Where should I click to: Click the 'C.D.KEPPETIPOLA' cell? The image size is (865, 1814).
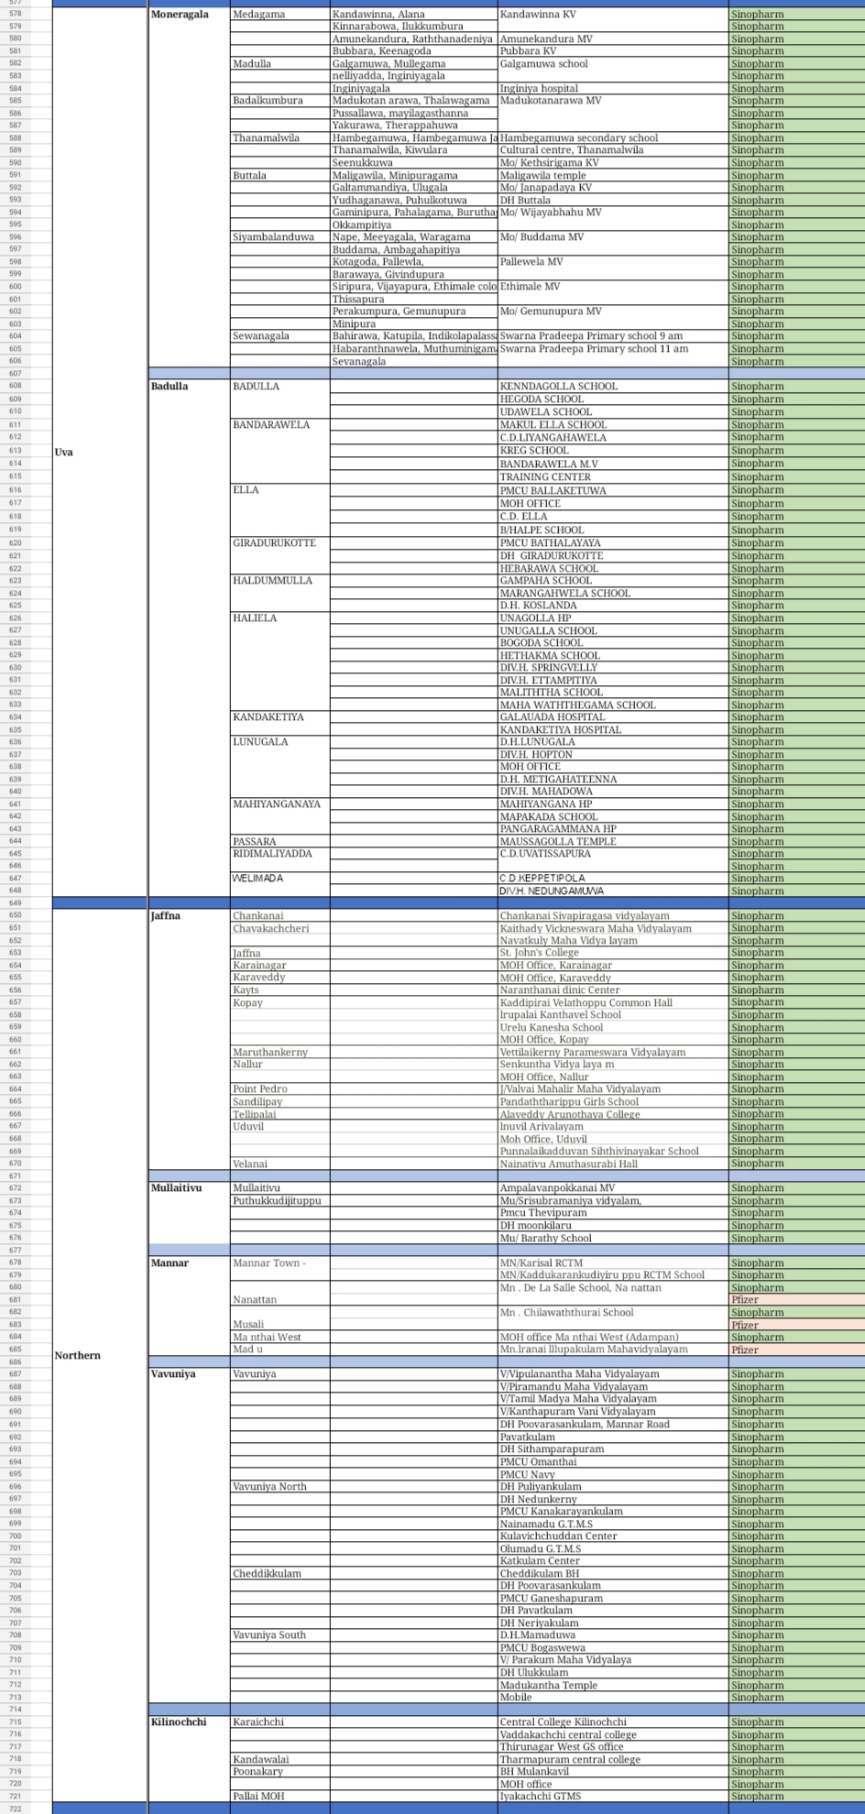613,879
